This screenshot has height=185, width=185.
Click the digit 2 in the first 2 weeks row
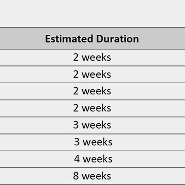click(x=76, y=57)
